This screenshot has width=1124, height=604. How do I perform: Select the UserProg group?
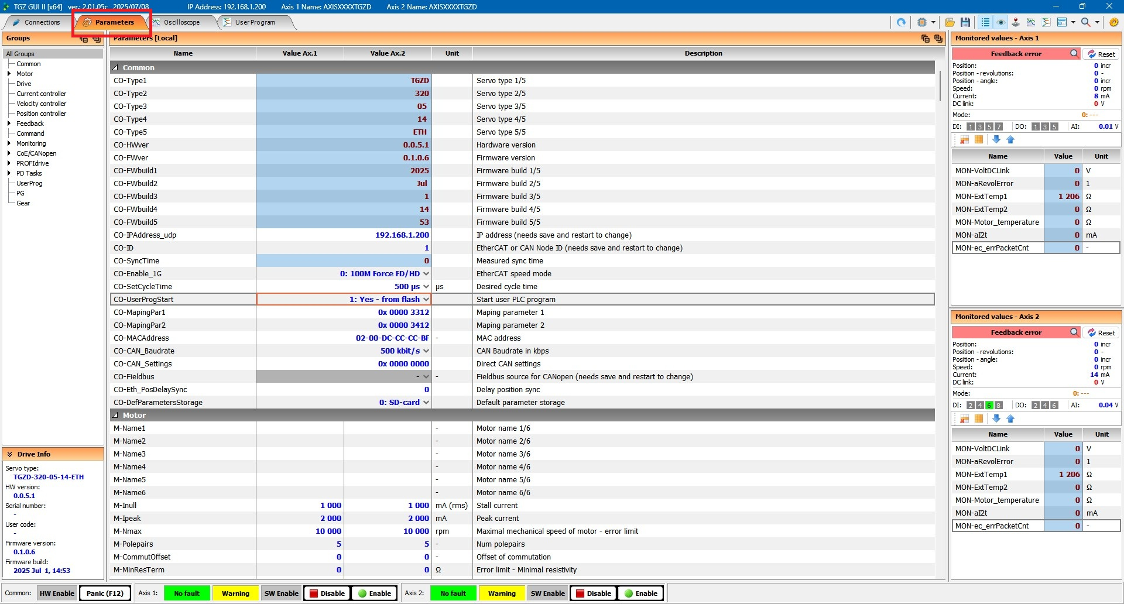tap(29, 183)
